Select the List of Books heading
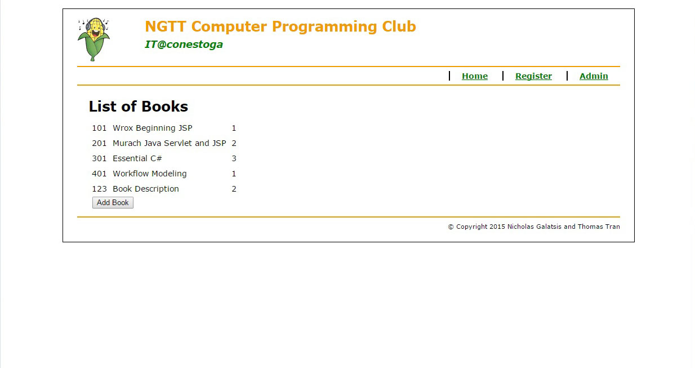 coord(138,107)
